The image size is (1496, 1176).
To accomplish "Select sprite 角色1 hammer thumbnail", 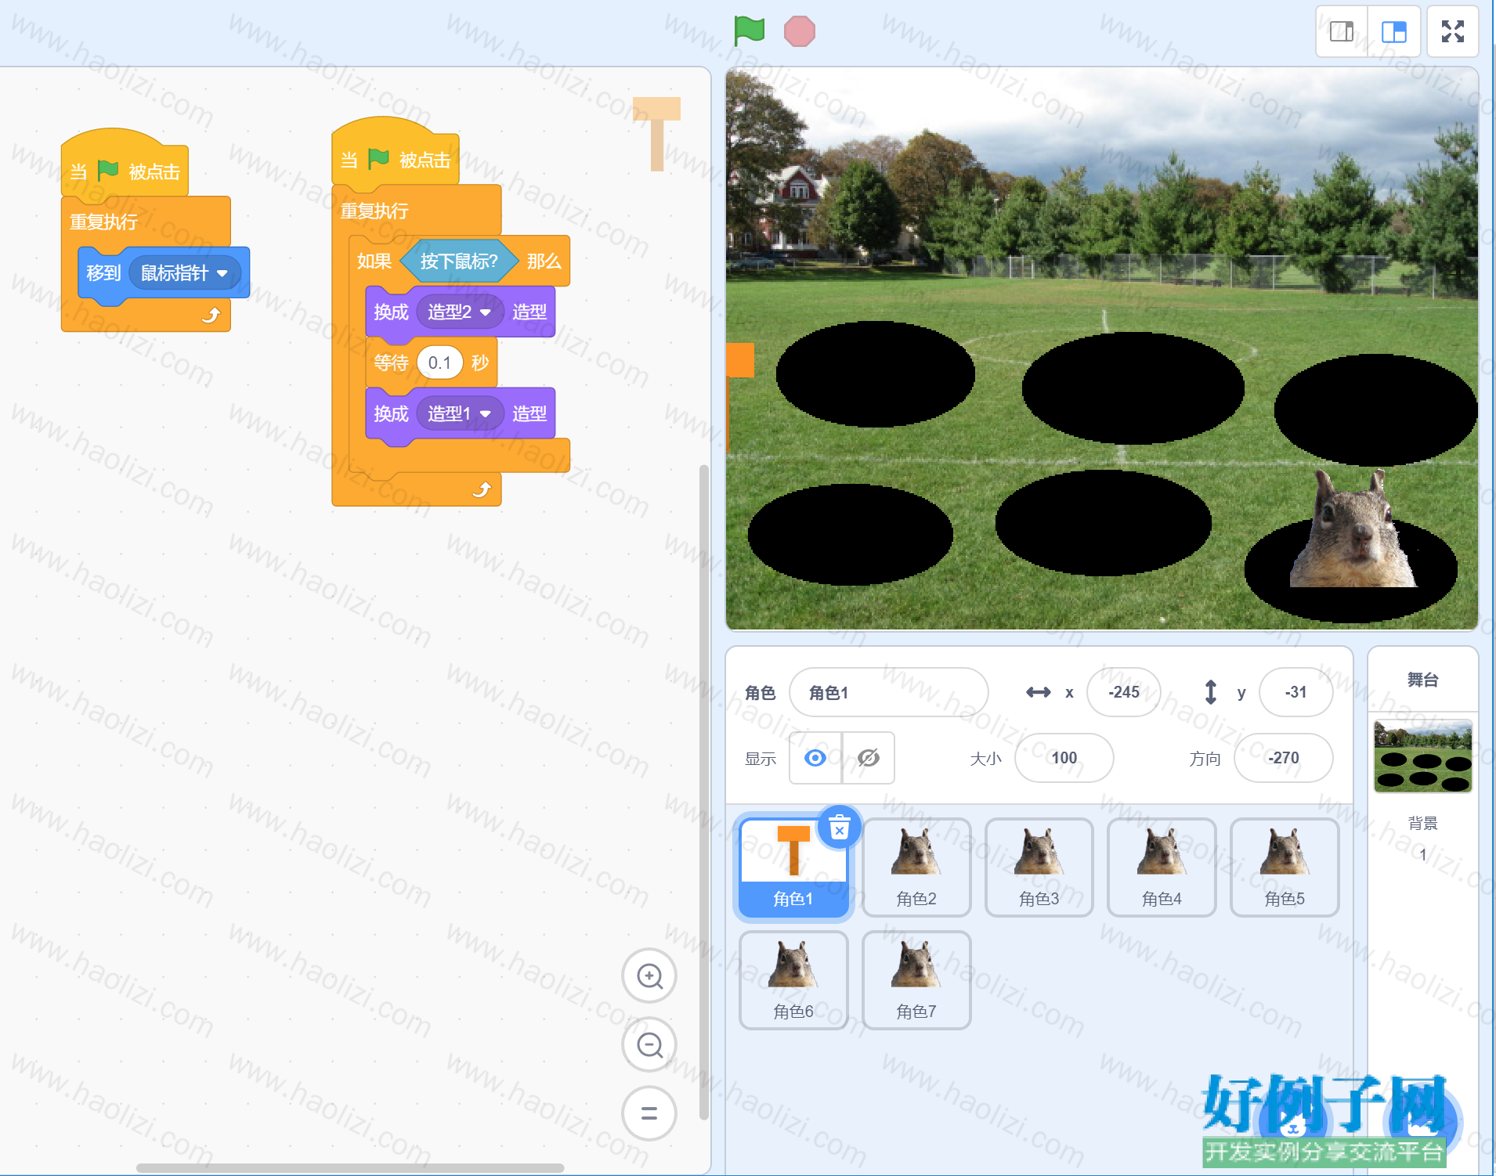I will (793, 868).
